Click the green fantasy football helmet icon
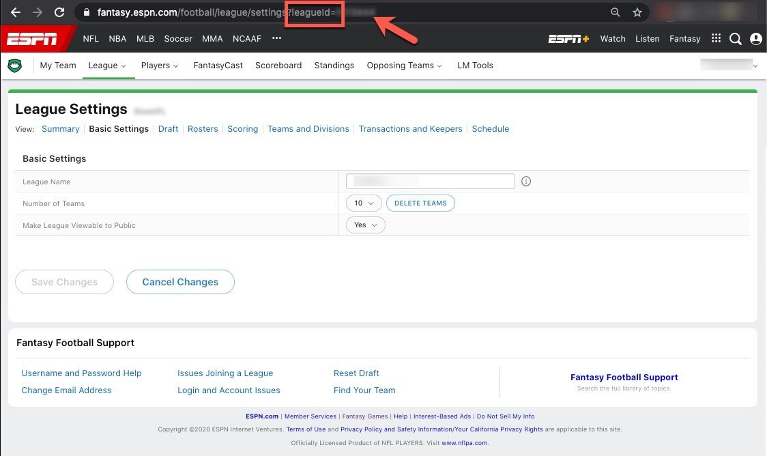The width and height of the screenshot is (767, 456). pyautogui.click(x=15, y=65)
